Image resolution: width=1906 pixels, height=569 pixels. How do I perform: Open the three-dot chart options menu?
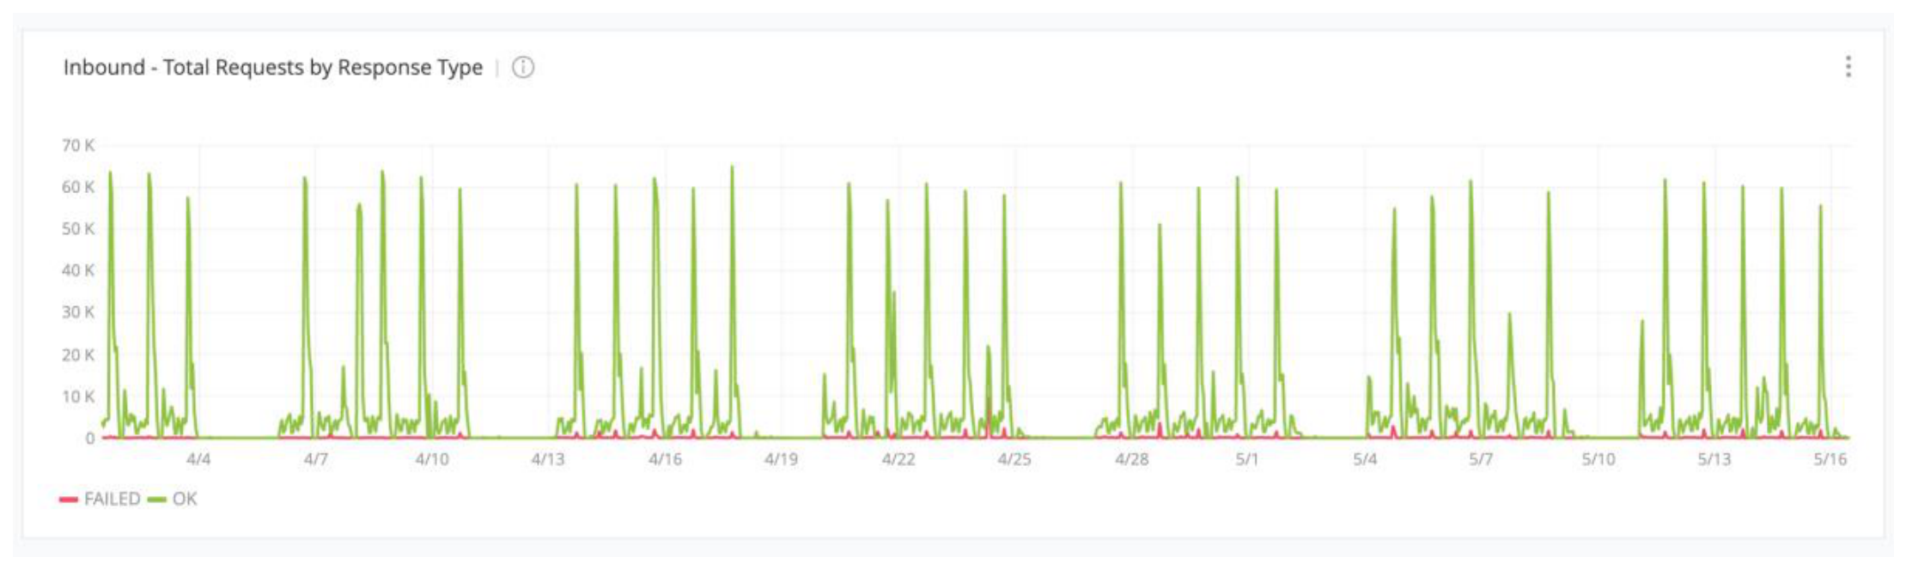click(1848, 67)
